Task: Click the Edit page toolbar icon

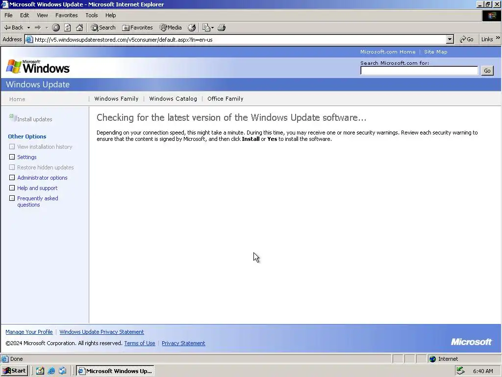Action: click(x=206, y=27)
